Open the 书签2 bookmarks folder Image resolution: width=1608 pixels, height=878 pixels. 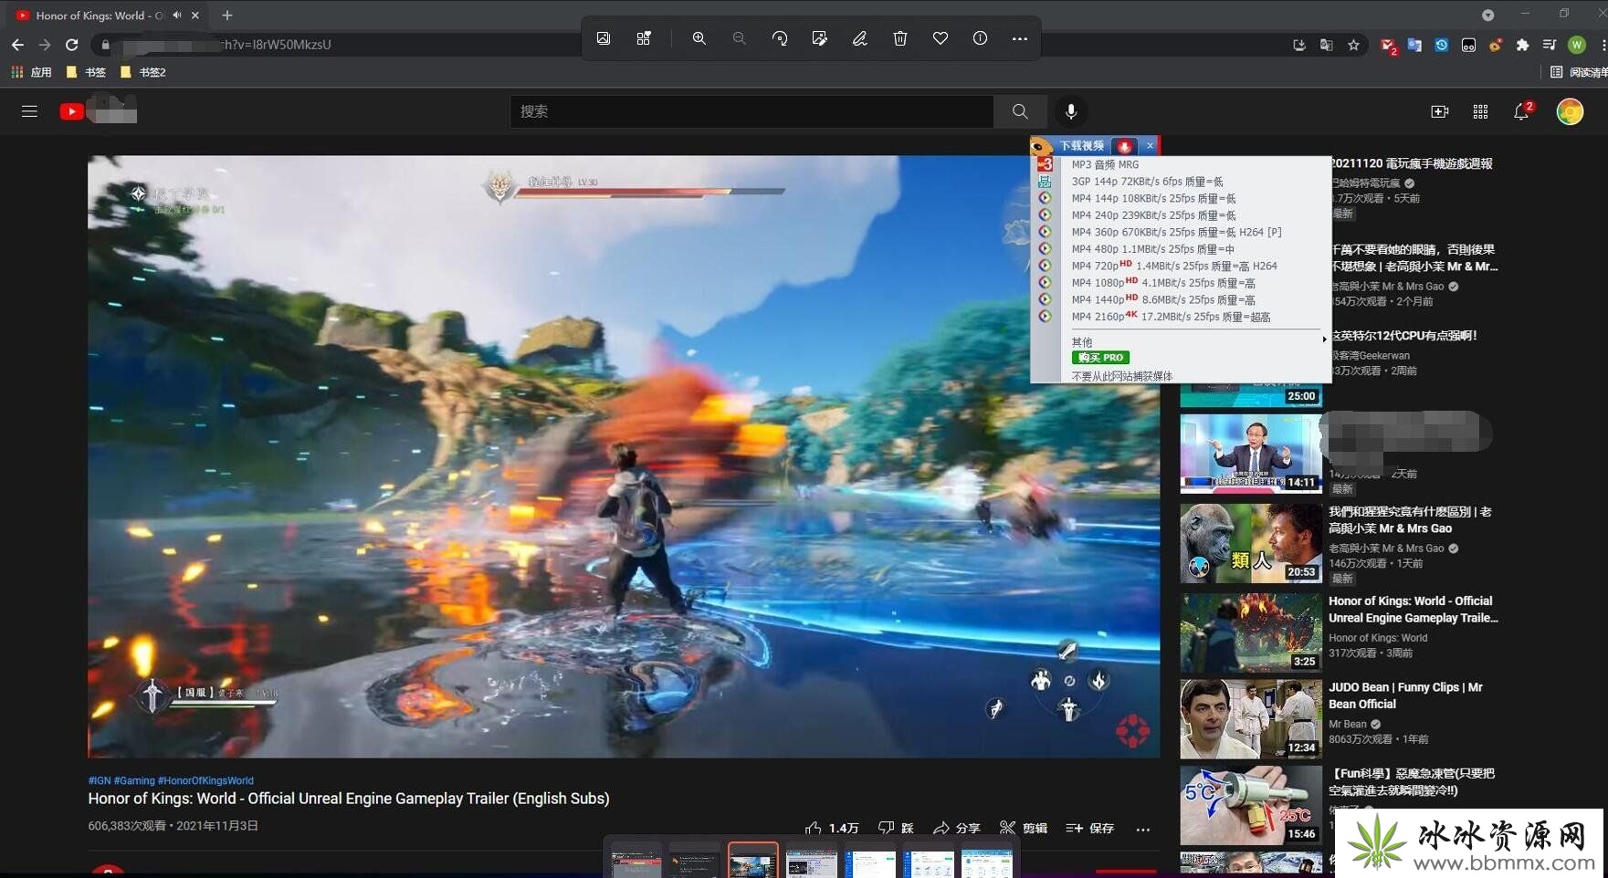[x=143, y=72]
